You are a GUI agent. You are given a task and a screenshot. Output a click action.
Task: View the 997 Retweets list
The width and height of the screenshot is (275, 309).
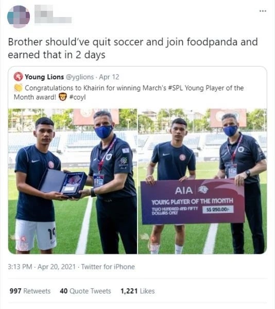(x=30, y=291)
